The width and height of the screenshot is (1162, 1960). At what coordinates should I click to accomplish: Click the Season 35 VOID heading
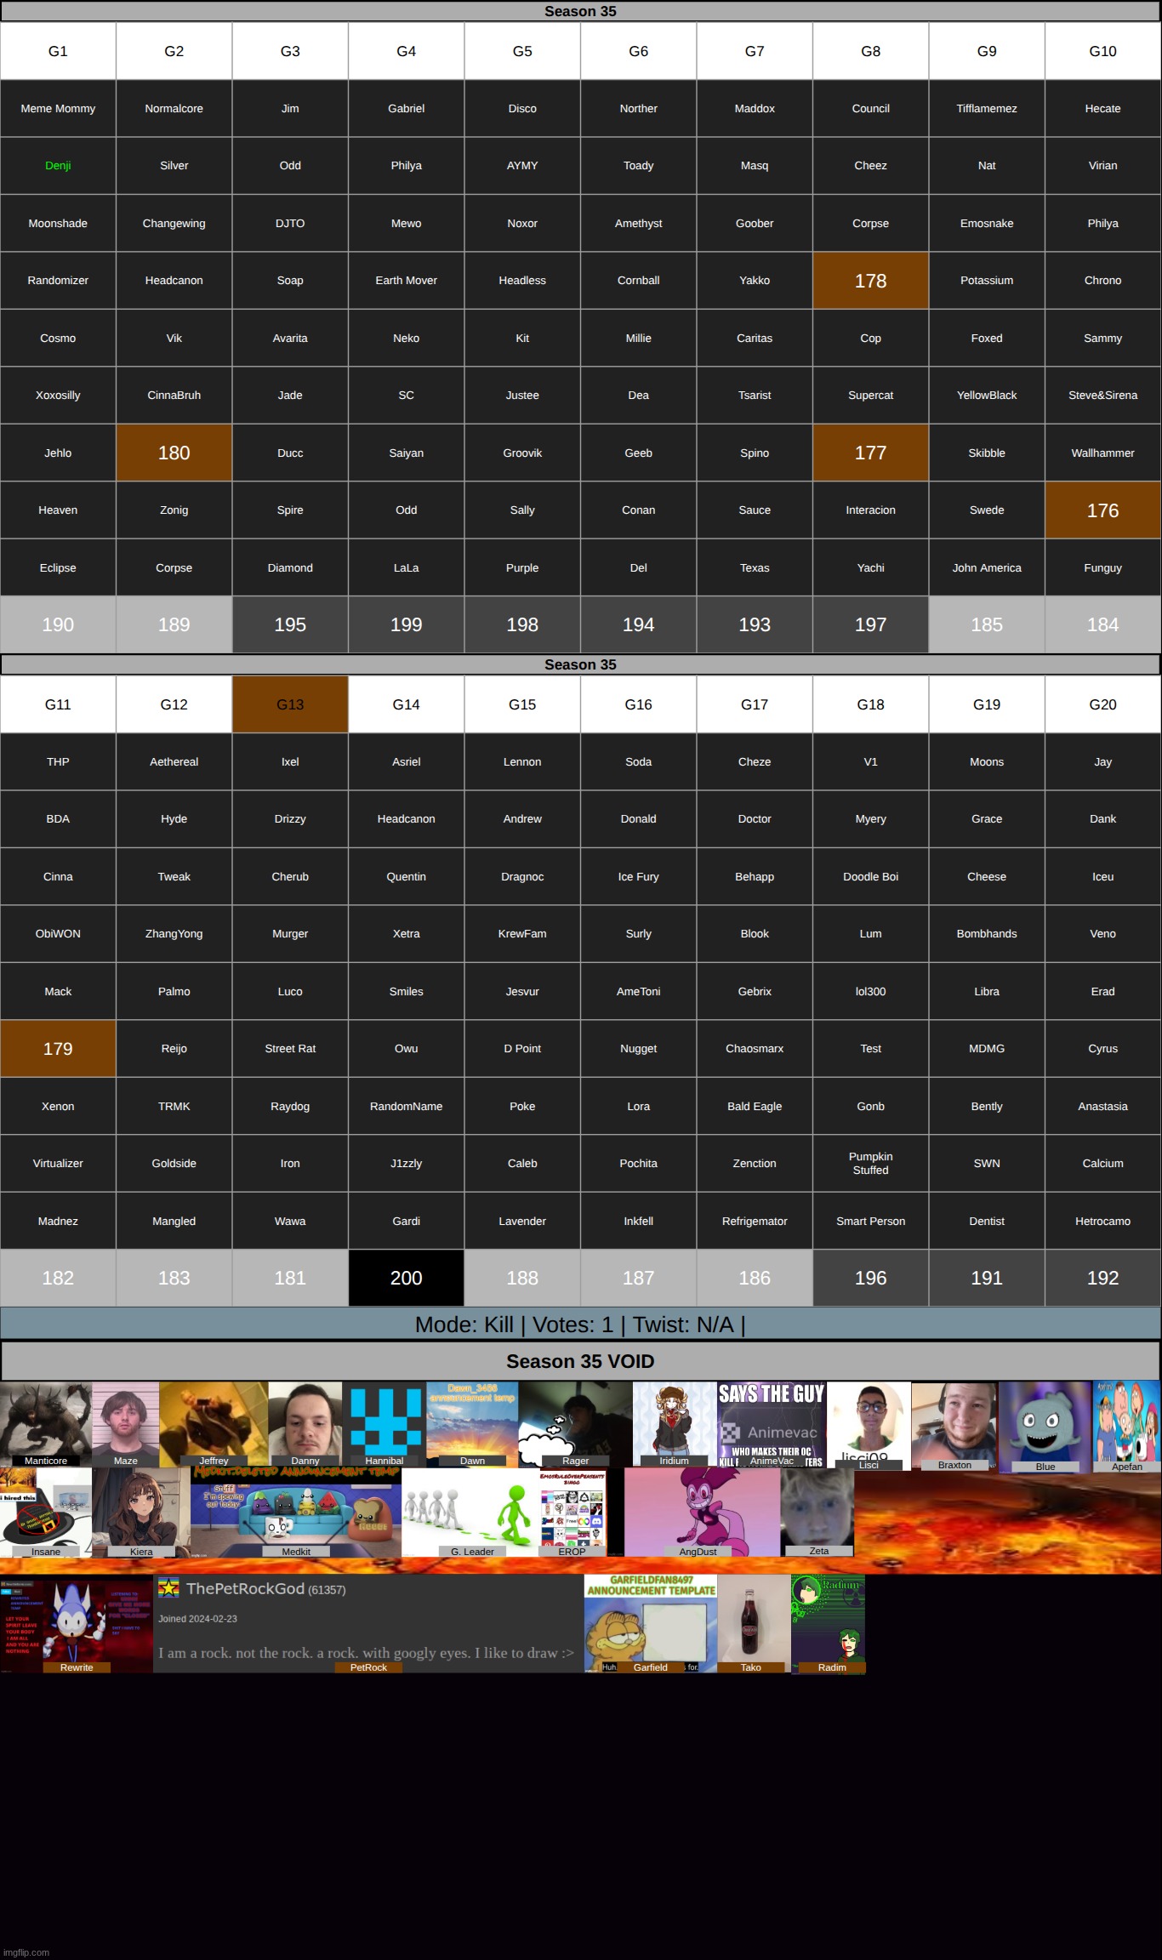click(580, 1361)
